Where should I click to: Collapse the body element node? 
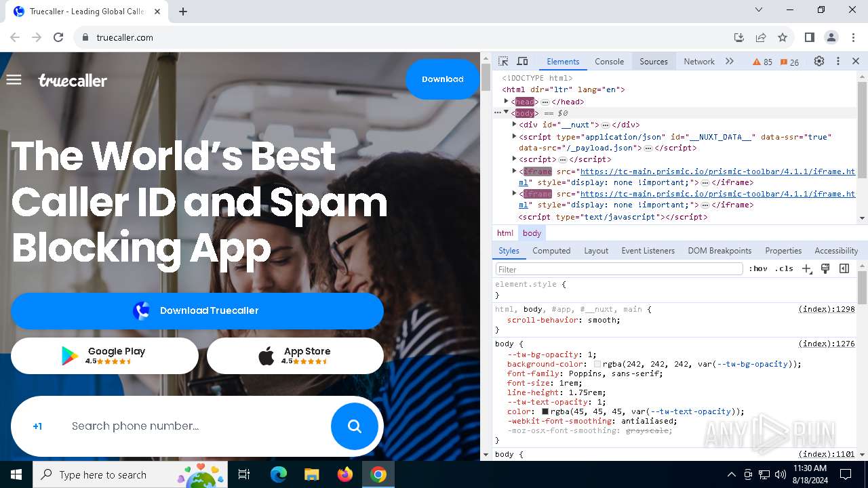click(506, 113)
